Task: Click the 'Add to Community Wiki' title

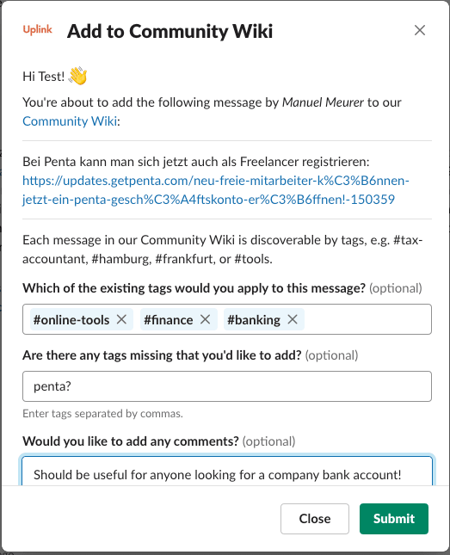Action: pyautogui.click(x=170, y=31)
